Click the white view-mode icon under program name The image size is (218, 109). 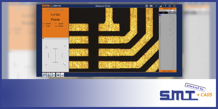[172, 10]
